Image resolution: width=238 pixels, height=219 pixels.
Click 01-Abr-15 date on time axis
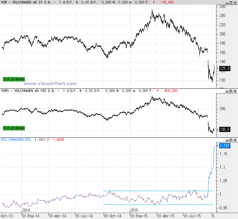[x=166, y=216]
